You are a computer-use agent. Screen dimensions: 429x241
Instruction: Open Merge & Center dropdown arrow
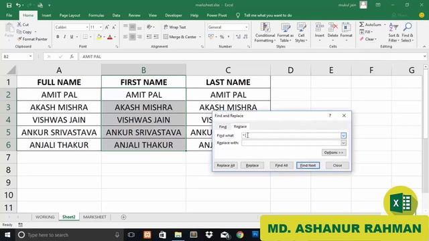pos(200,37)
